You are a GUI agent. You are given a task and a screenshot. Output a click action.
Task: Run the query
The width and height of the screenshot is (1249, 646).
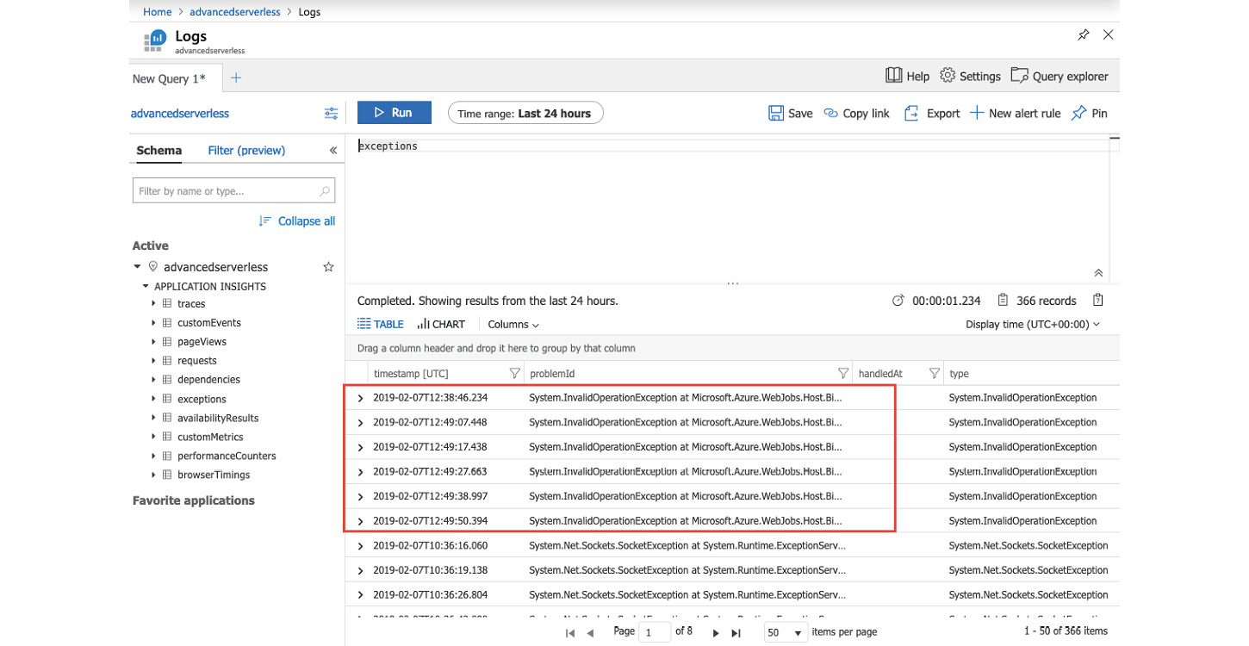[395, 113]
